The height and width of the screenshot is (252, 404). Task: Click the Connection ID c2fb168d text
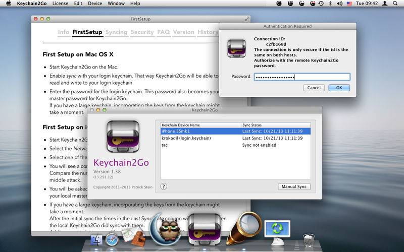(x=276, y=44)
